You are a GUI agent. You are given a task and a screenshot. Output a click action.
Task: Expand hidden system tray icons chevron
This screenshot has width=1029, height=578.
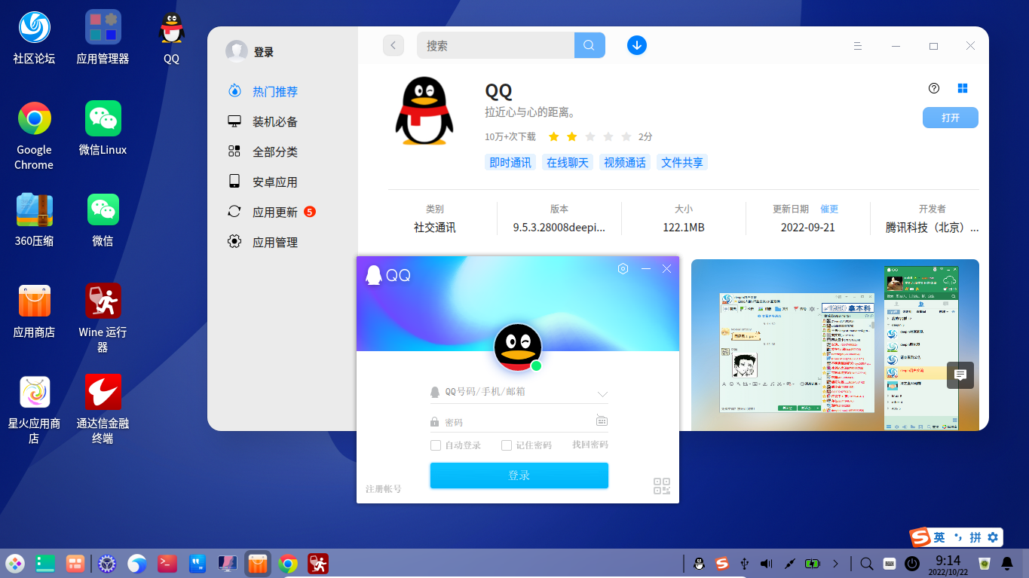(x=835, y=563)
